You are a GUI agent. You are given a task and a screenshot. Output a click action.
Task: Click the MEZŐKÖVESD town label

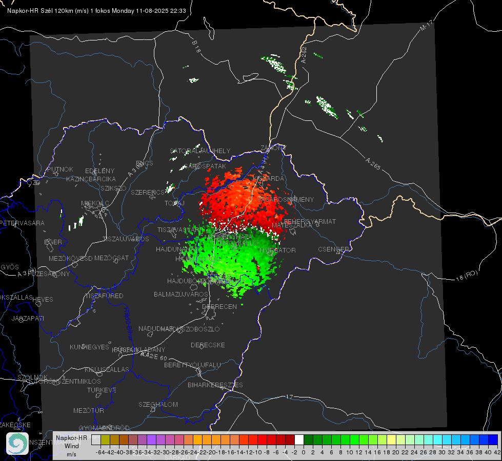70,258
